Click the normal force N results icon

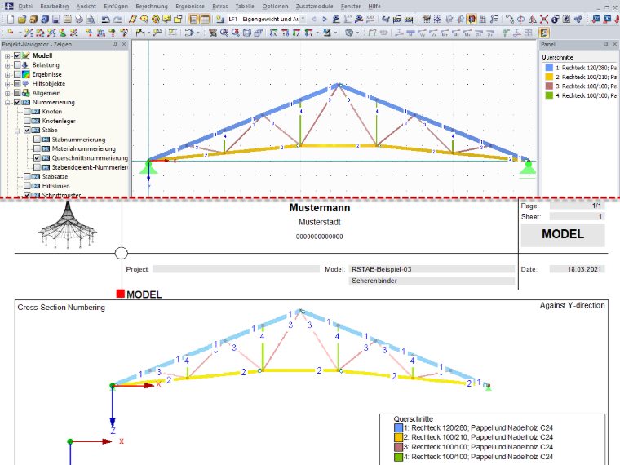click(410, 33)
